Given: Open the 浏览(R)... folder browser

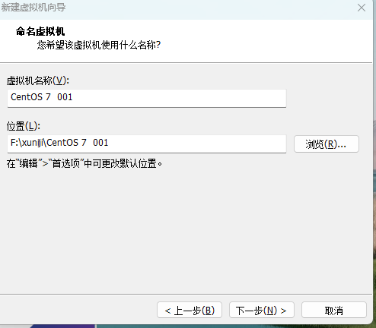Looking at the screenshot, I should click(327, 144).
